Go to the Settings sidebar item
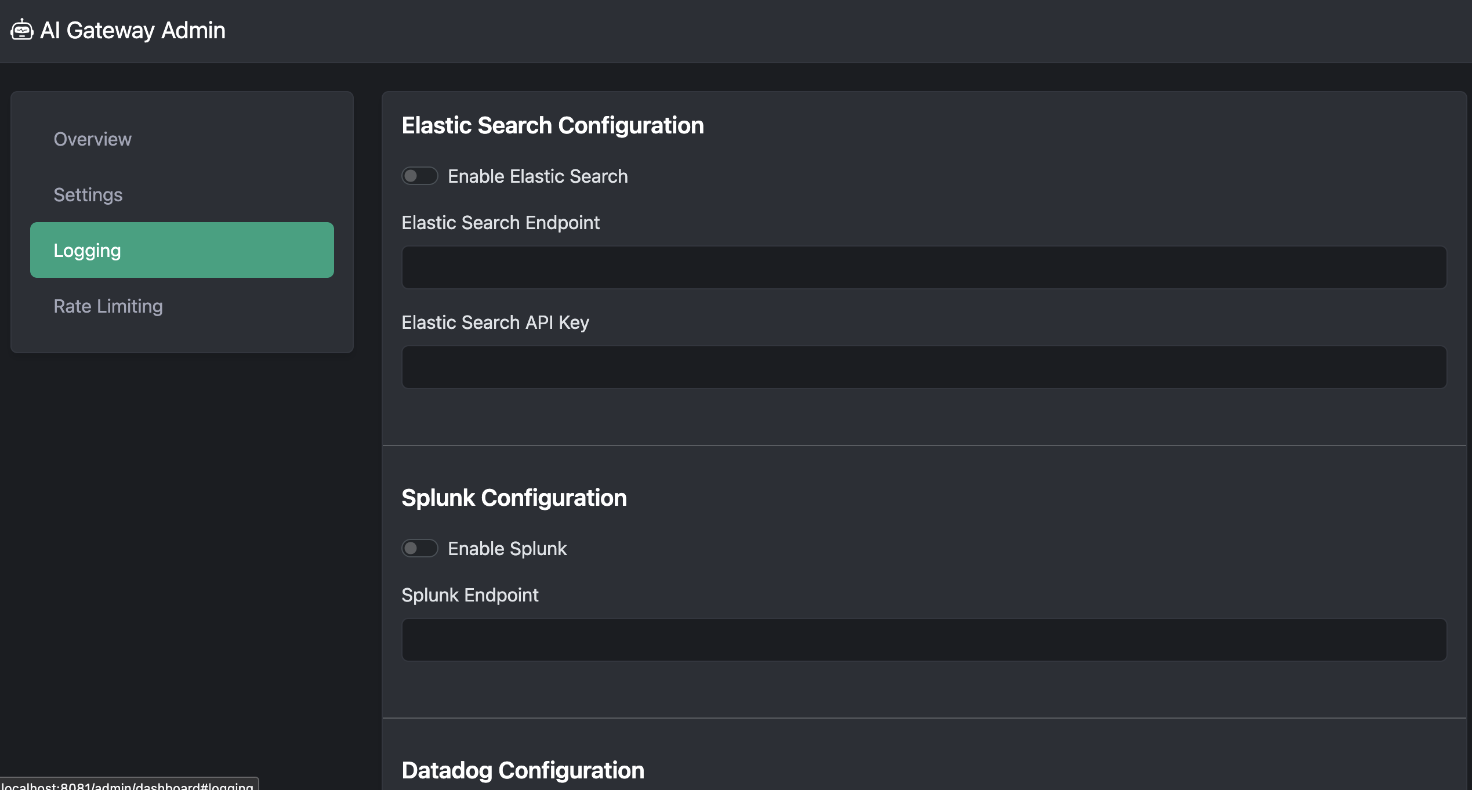1472x790 pixels. [x=88, y=195]
